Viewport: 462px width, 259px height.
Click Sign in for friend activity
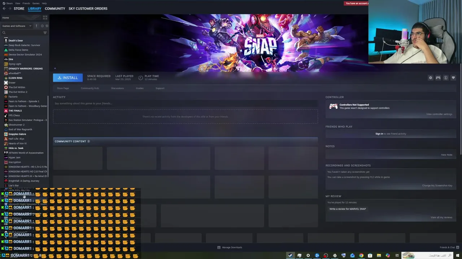379,134
